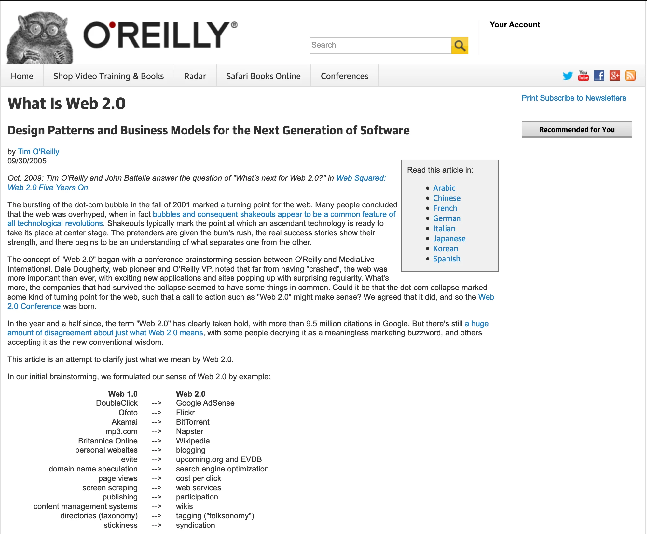
Task: Read the article in Chinese
Action: 447,198
